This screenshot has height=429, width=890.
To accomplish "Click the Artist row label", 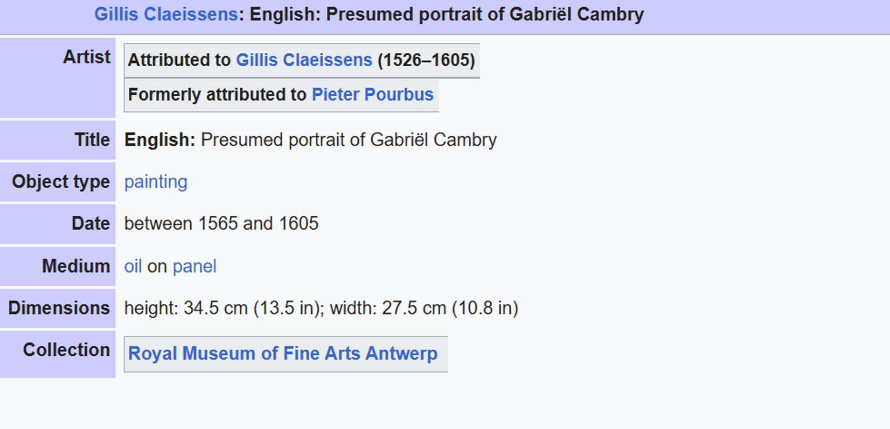I will coord(87,57).
